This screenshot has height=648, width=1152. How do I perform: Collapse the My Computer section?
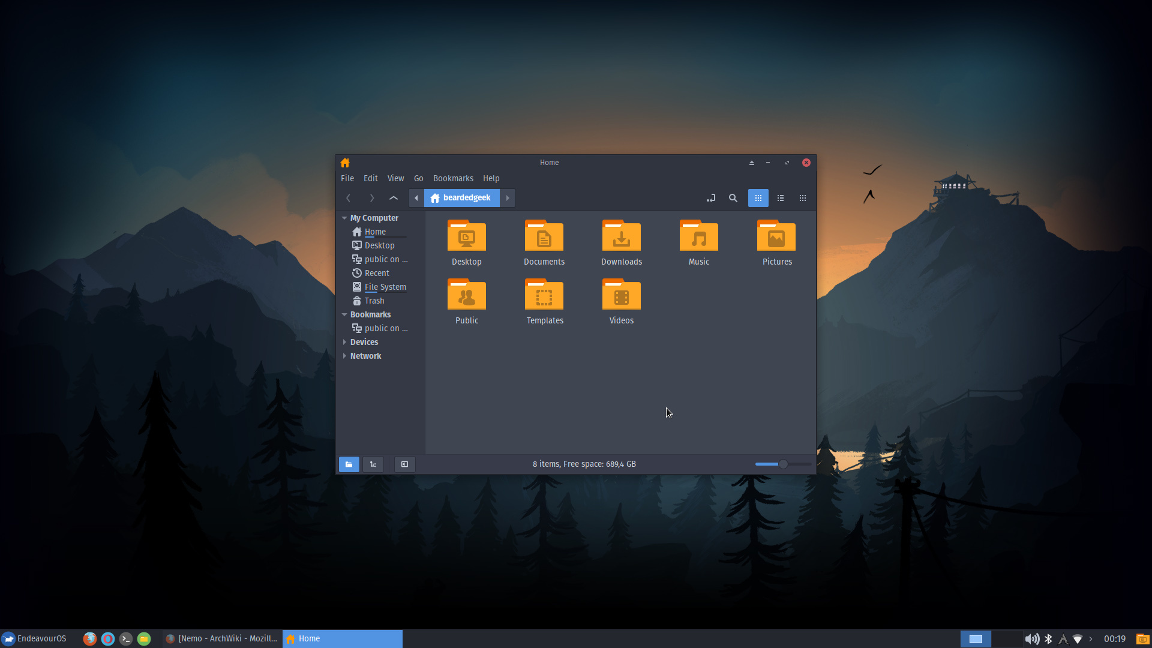[344, 218]
